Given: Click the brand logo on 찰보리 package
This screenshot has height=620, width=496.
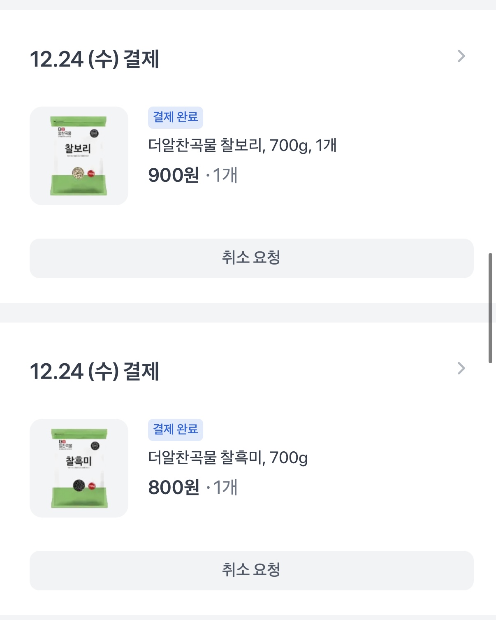Looking at the screenshot, I should click(x=64, y=132).
